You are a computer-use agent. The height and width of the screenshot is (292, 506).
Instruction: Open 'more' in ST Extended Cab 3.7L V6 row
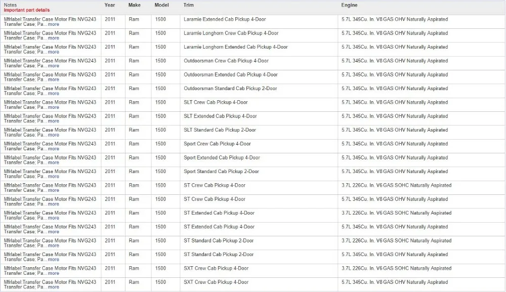coord(54,218)
